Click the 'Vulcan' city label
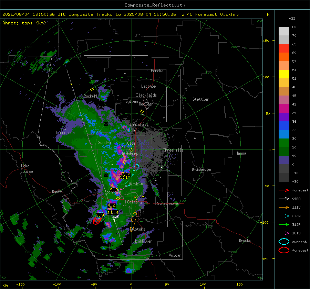 (x=175, y=255)
